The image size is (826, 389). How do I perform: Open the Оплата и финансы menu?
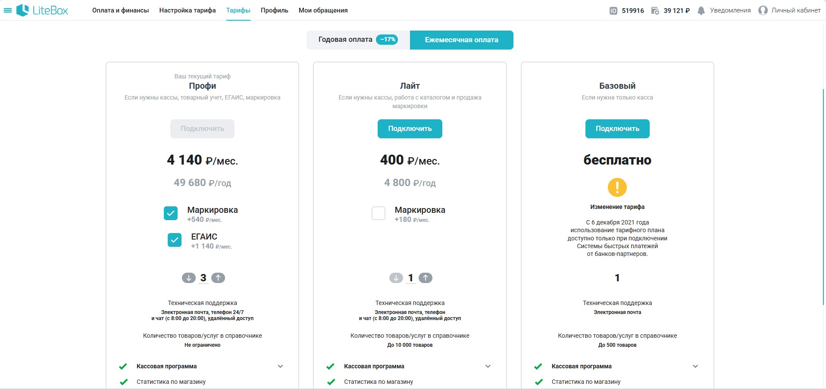[121, 10]
